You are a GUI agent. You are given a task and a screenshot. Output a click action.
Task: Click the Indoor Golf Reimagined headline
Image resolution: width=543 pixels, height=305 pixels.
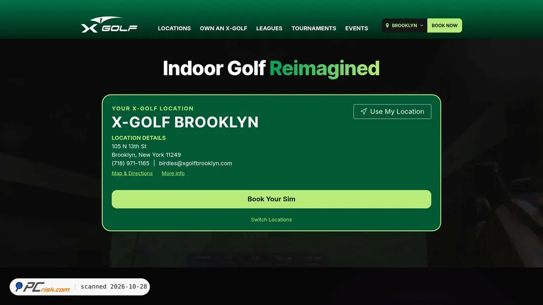271,68
